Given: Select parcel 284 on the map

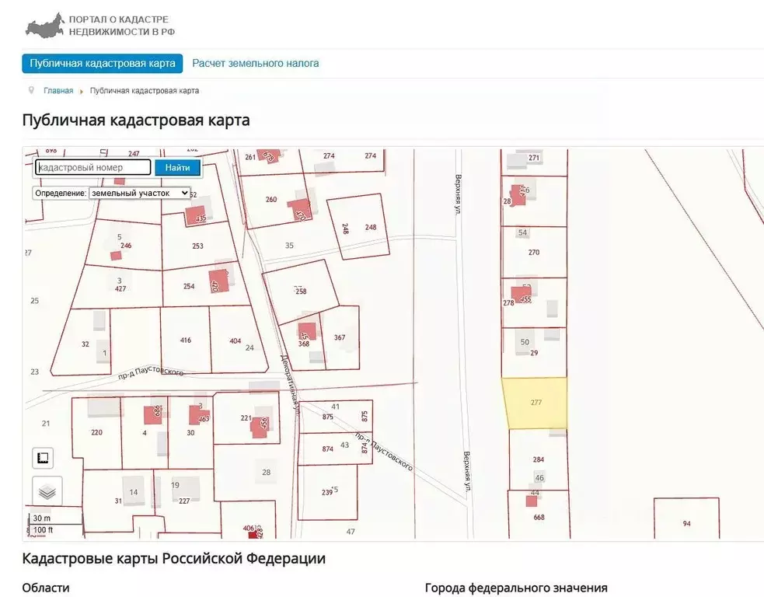Looking at the screenshot, I should tap(538, 459).
